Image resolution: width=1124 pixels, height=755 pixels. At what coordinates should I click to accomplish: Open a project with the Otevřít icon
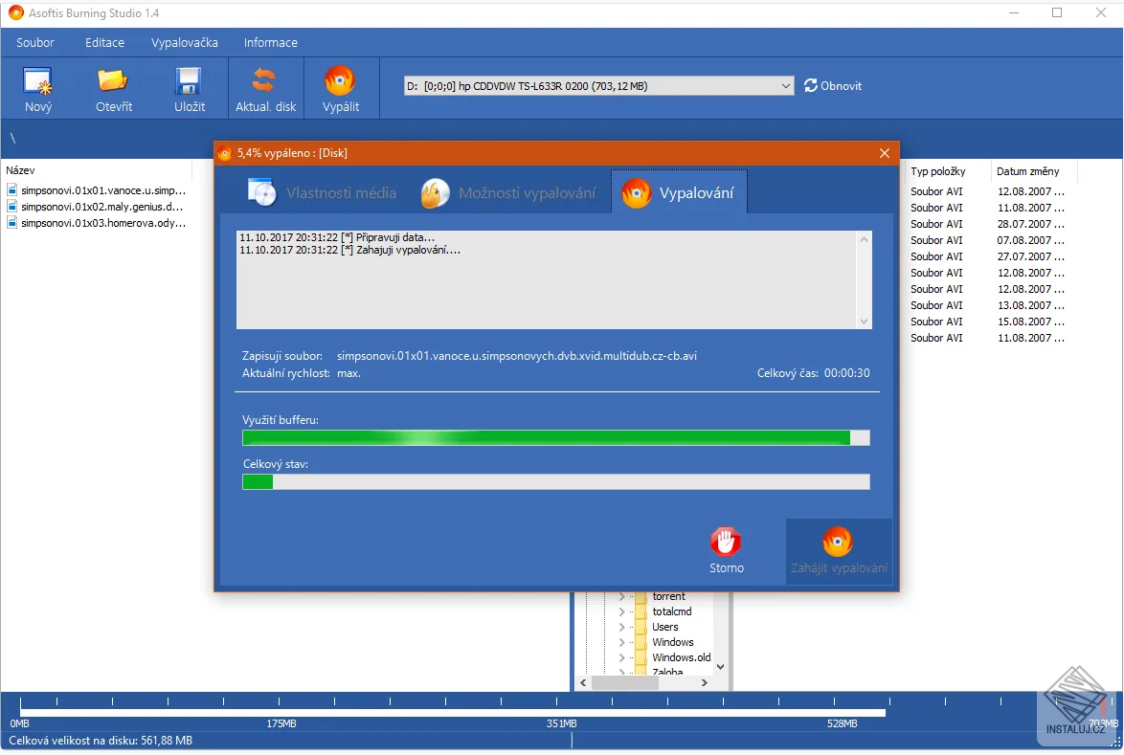[113, 81]
